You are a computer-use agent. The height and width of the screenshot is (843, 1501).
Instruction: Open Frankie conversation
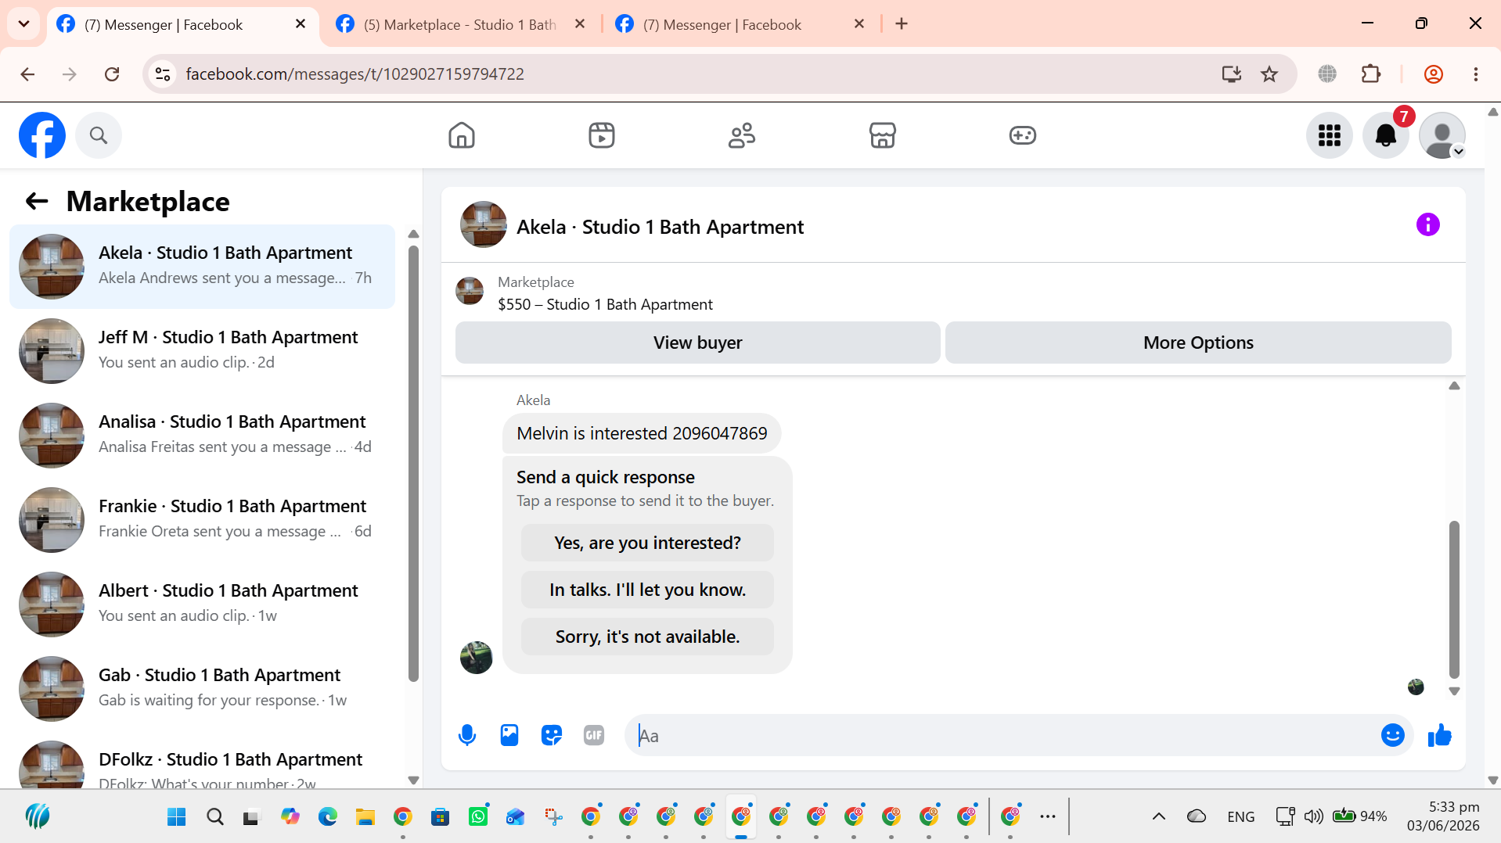(203, 519)
